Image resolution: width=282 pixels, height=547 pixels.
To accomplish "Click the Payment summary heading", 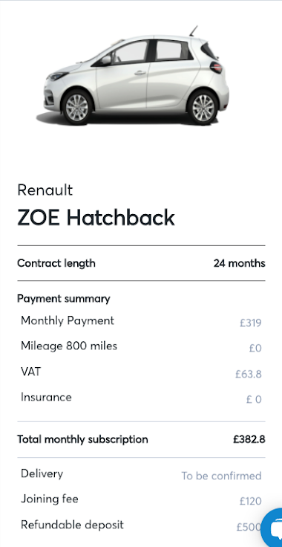I will (x=64, y=299).
